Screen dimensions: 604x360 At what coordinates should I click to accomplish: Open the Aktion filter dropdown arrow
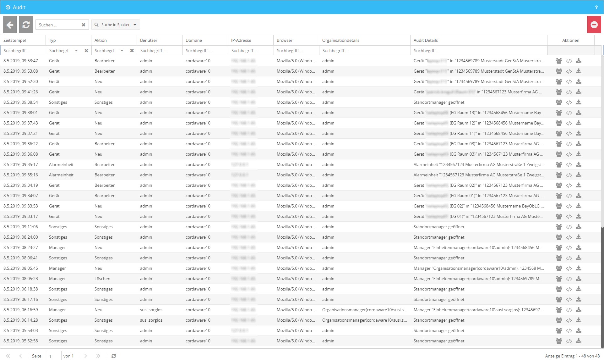point(122,51)
